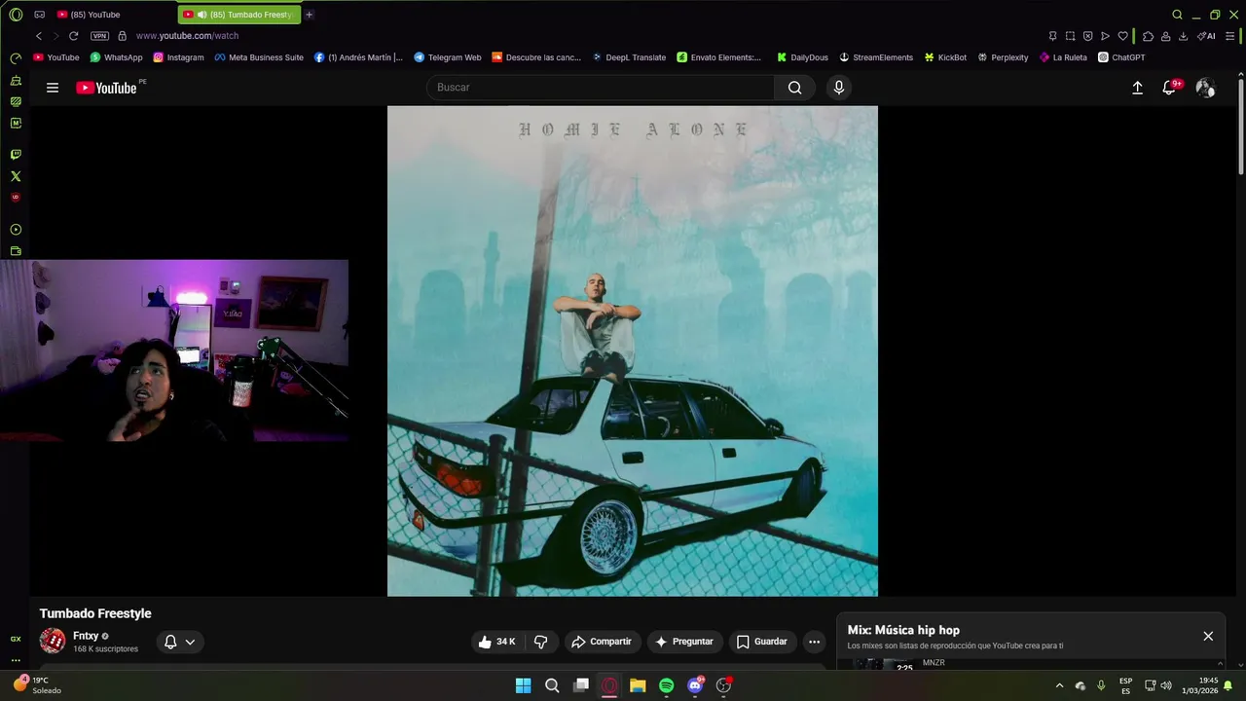Open Instagram bookmark
The width and height of the screenshot is (1246, 701).
click(x=178, y=57)
